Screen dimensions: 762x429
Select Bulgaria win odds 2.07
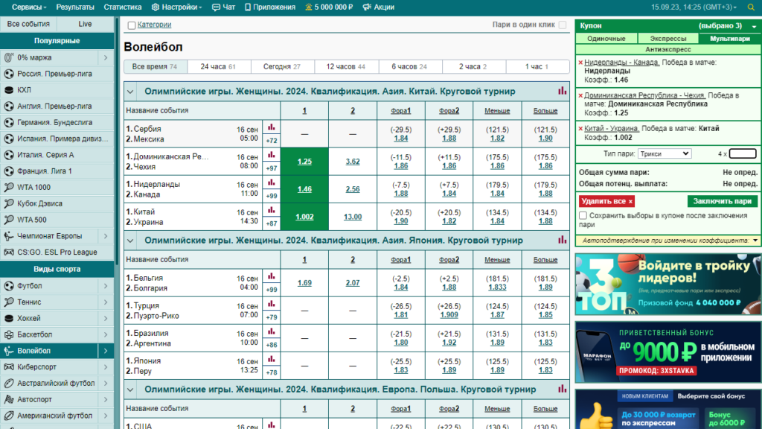click(x=353, y=282)
